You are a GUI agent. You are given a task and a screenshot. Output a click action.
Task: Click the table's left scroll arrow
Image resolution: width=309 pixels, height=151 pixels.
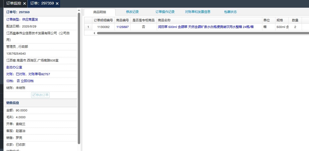[x=94, y=33]
